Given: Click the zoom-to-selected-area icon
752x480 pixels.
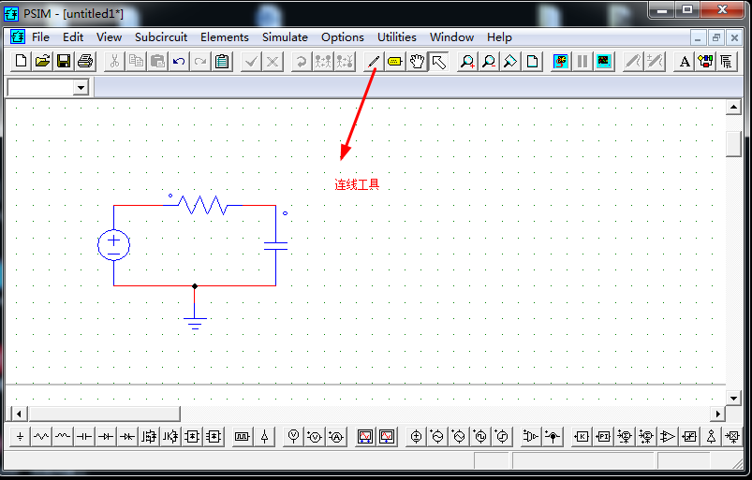Looking at the screenshot, I should [510, 62].
